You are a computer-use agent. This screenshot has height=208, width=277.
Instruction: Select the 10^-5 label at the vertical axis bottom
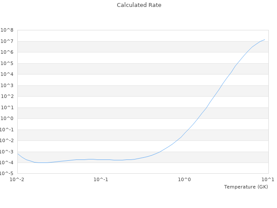click(6, 174)
